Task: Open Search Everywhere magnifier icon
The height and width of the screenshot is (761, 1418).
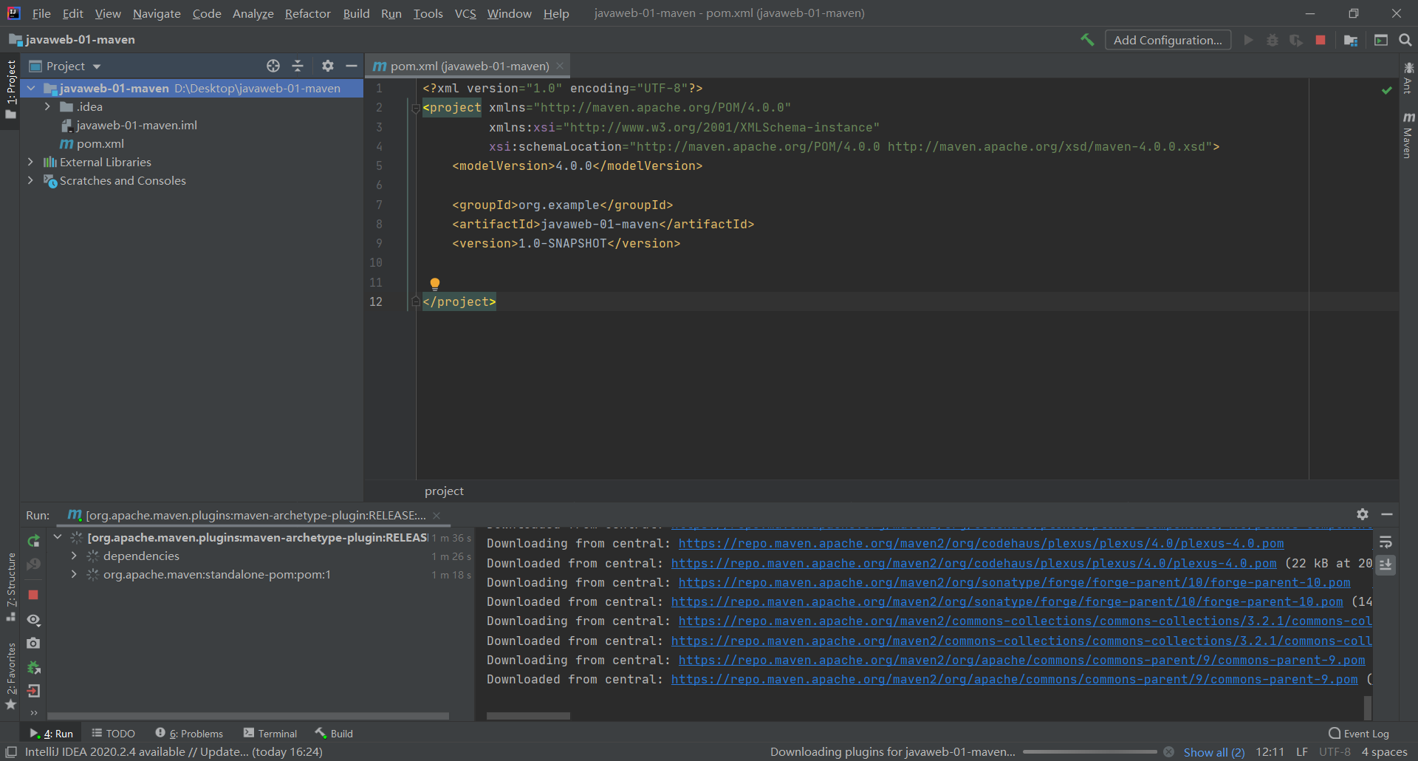Action: coord(1405,40)
